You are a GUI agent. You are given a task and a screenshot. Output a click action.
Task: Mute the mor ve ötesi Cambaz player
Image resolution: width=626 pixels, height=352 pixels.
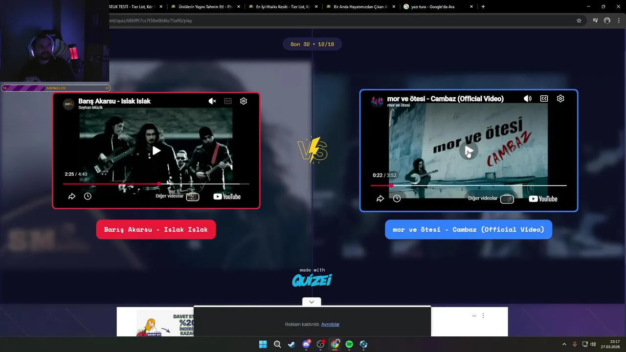tap(527, 99)
